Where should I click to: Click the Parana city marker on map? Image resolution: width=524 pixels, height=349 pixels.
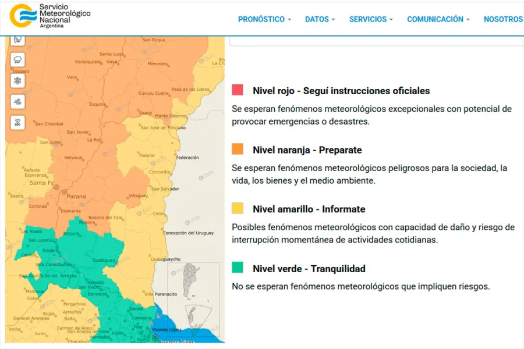(x=64, y=191)
